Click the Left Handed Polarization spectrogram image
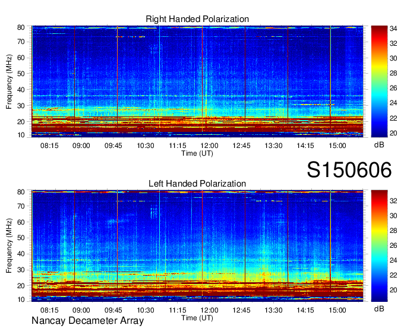This screenshot has height=328, width=404. pyautogui.click(x=197, y=246)
